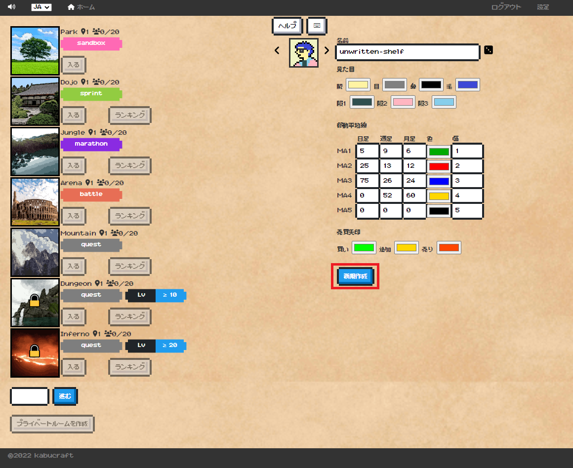Mute sound with the speaker icon
The width and height of the screenshot is (573, 468).
coord(12,7)
